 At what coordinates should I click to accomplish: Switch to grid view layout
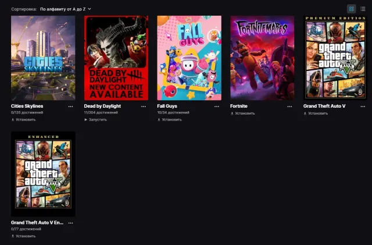[351, 9]
